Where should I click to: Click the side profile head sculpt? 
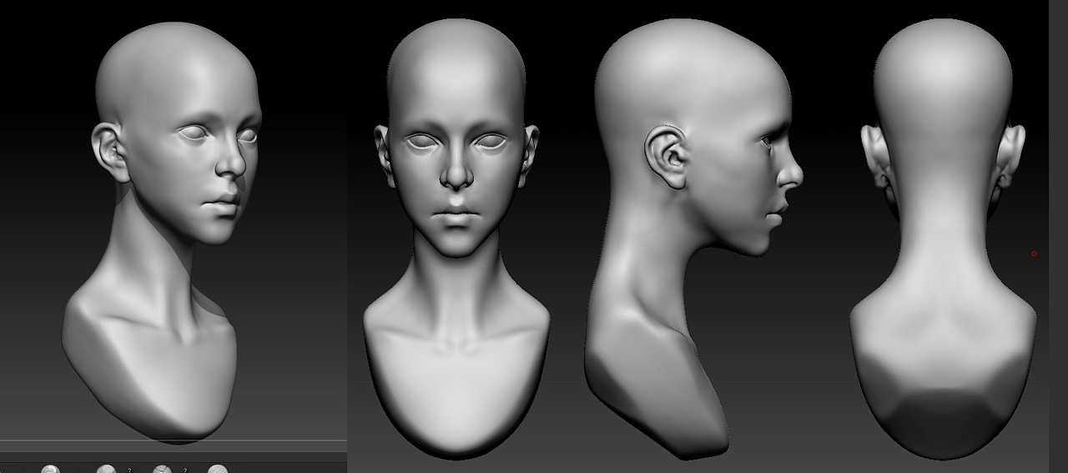693,238
